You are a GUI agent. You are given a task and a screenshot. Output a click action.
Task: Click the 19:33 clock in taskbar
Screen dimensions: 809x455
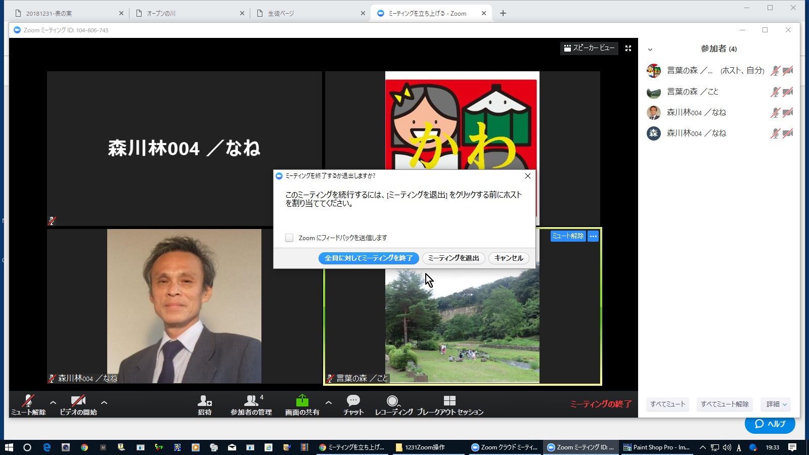(x=772, y=447)
